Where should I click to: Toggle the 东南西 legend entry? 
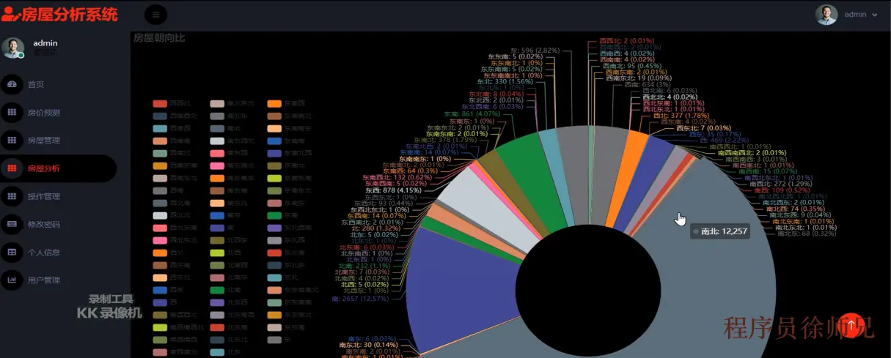click(x=287, y=104)
